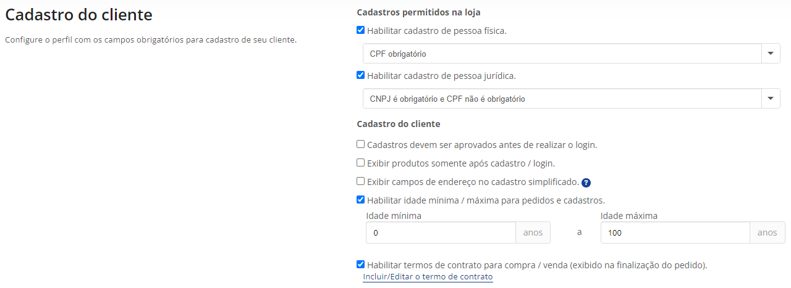Open the CNPJ é obrigatório dropdown
The height and width of the screenshot is (288, 791).
tap(572, 98)
